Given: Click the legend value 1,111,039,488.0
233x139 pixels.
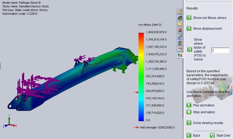Looking at the screenshot, I should 156,69.
